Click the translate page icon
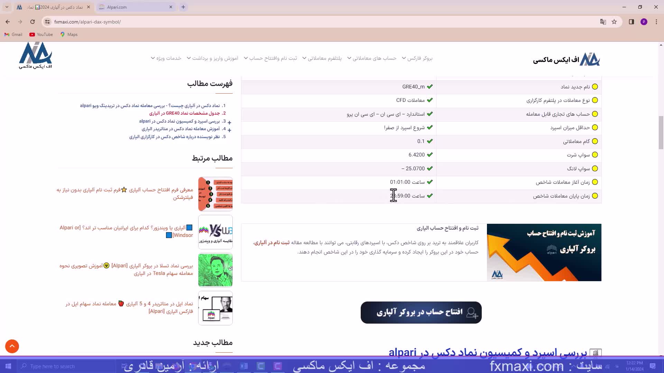664x373 pixels. tap(603, 22)
